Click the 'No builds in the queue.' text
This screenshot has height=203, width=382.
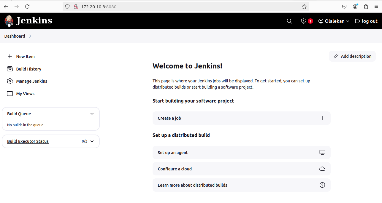[x=26, y=125]
